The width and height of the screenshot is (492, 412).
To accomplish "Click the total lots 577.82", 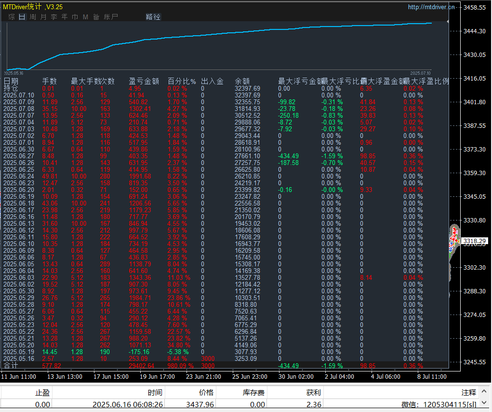I will (52, 366).
